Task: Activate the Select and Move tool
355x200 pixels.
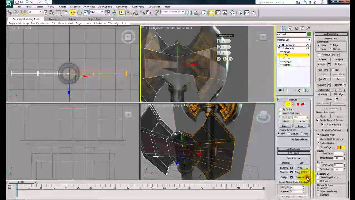Action: (x=73, y=12)
